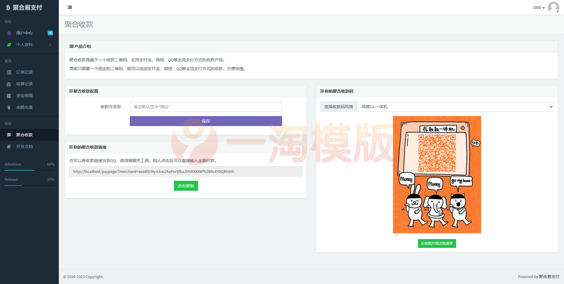The height and width of the screenshot is (284, 564).
Task: Click the 长按图片或点我保存 button
Action: point(437,244)
